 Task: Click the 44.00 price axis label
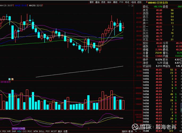click(x=139, y=13)
